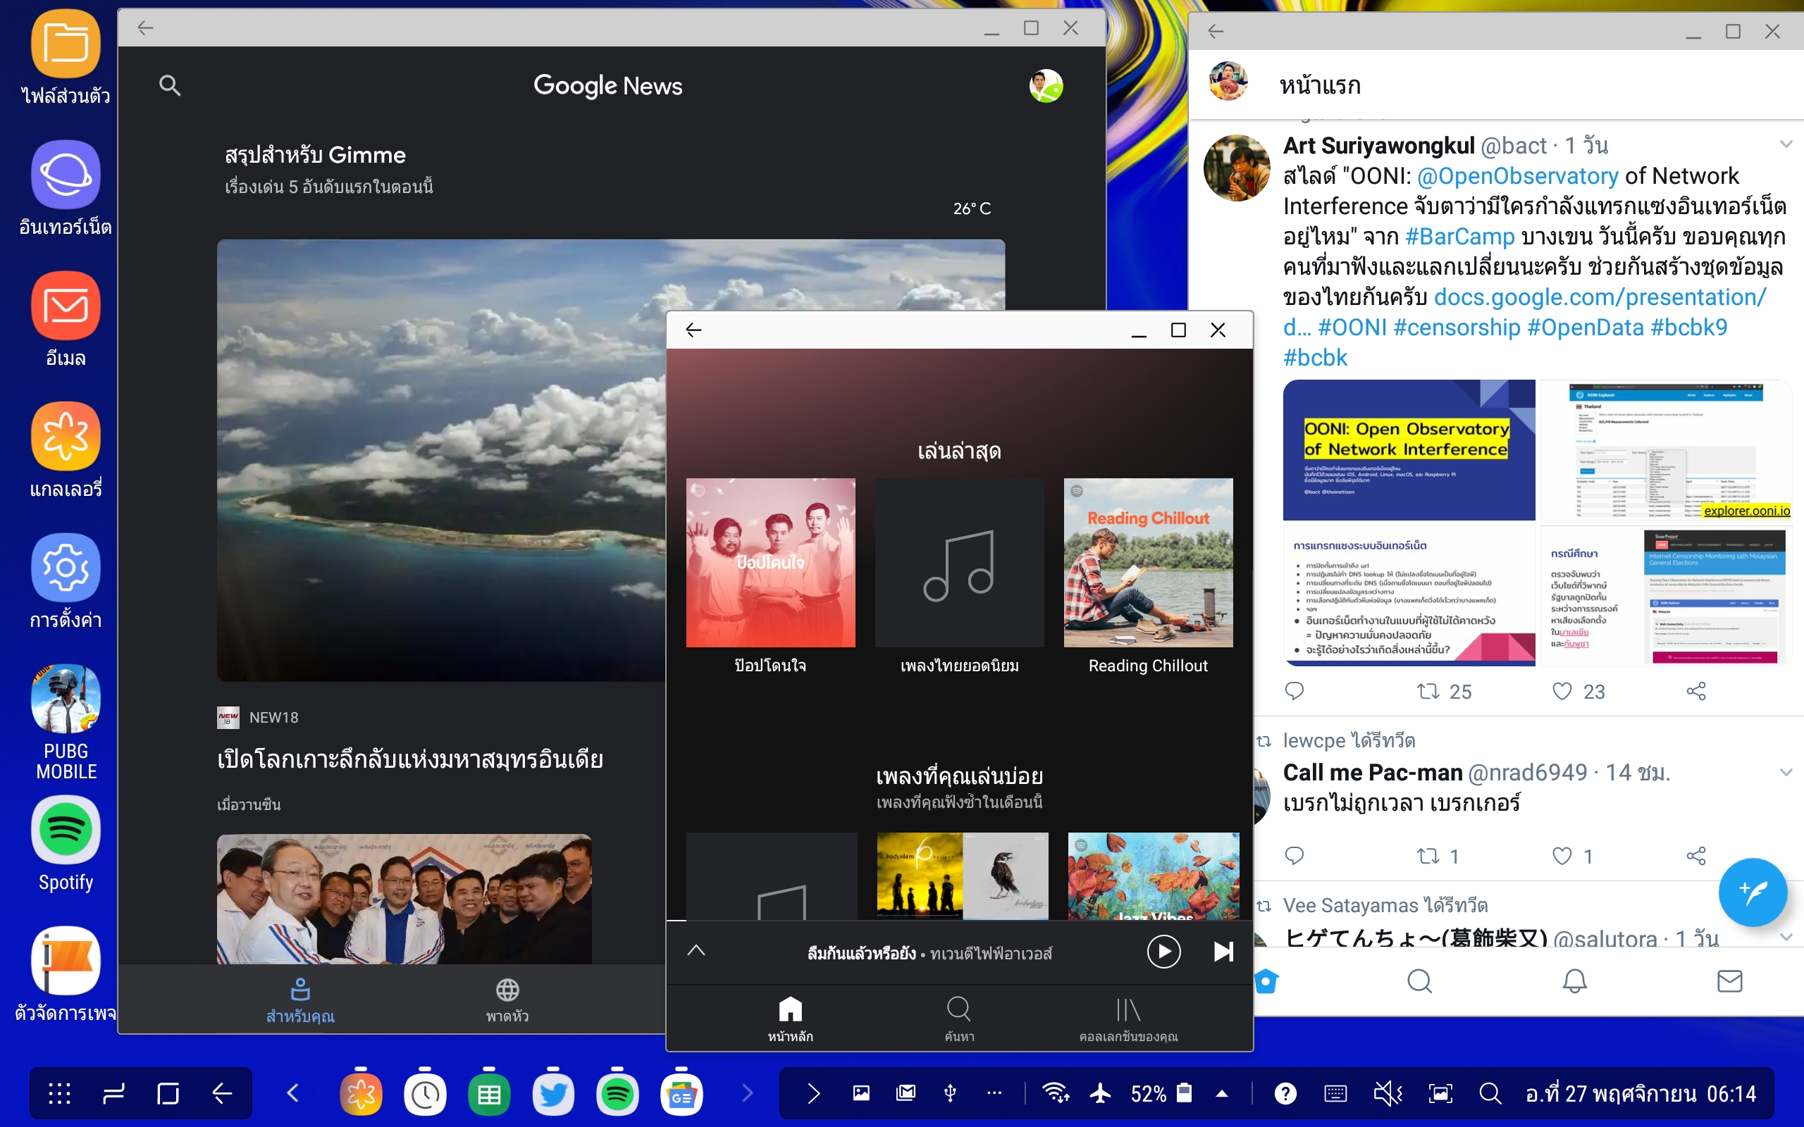Screen dimensions: 1804x1127
Task: Tap the compose tweet floating button
Action: point(1752,892)
